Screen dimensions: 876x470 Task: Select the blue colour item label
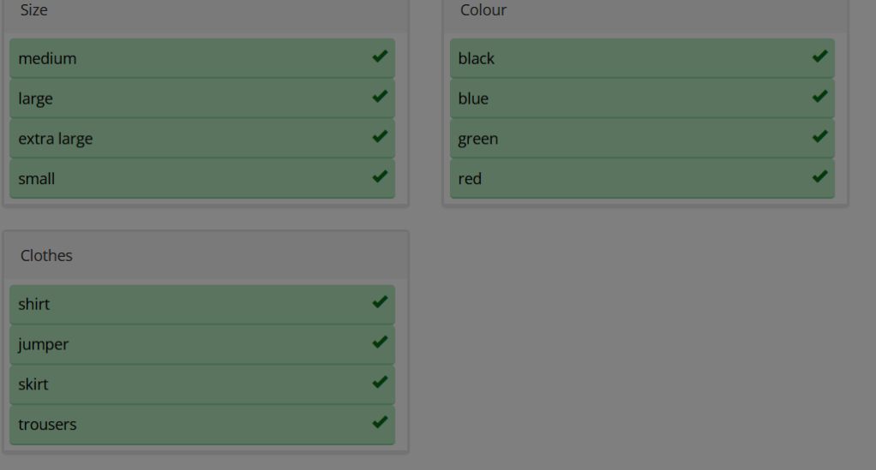[x=473, y=98]
